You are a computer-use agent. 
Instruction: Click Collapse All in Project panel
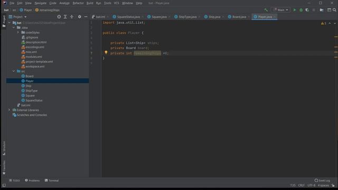click(x=72, y=16)
